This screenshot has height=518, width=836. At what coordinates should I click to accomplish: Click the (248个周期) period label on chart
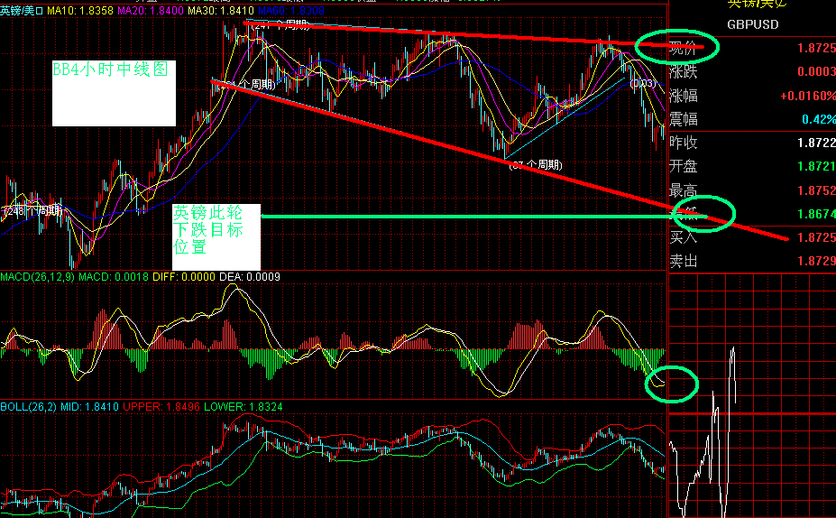point(32,211)
